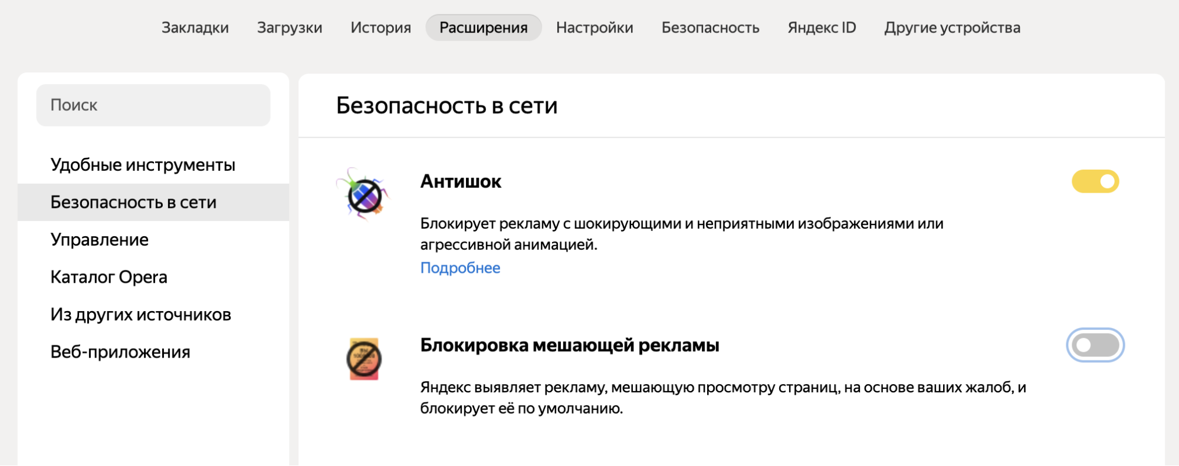Select the Расширения tab

[x=483, y=28]
